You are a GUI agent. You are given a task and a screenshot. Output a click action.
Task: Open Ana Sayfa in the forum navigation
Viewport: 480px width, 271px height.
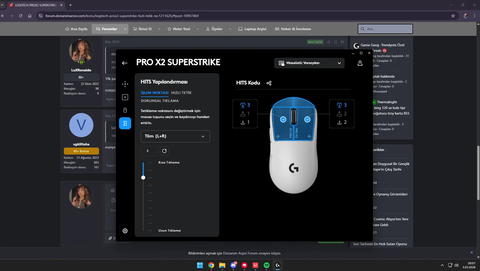click(76, 29)
